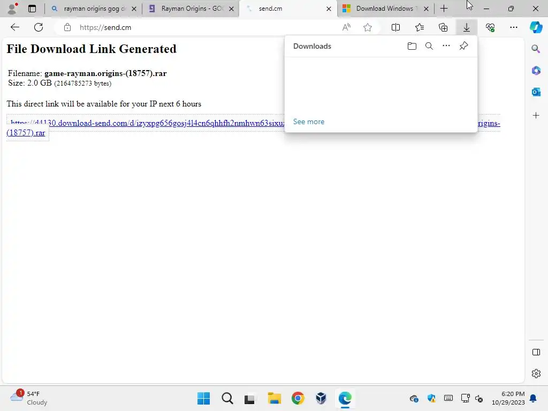
Task: Click See more in Downloads panel
Action: pyautogui.click(x=309, y=121)
